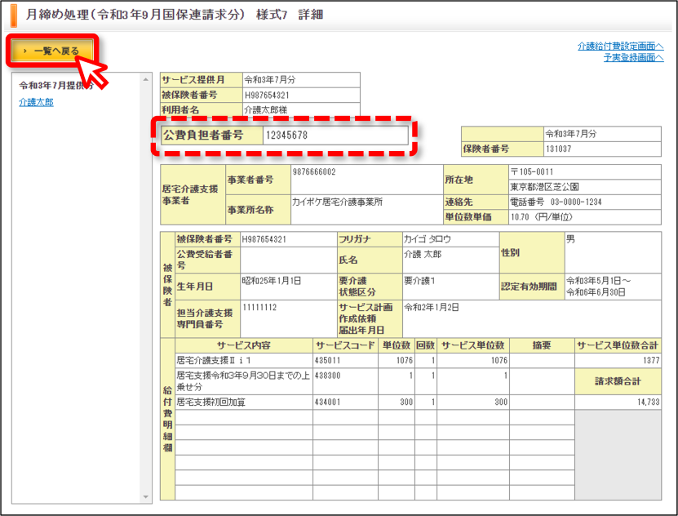Click the 保険者番号 value 131037
This screenshot has width=678, height=516.
click(x=602, y=149)
